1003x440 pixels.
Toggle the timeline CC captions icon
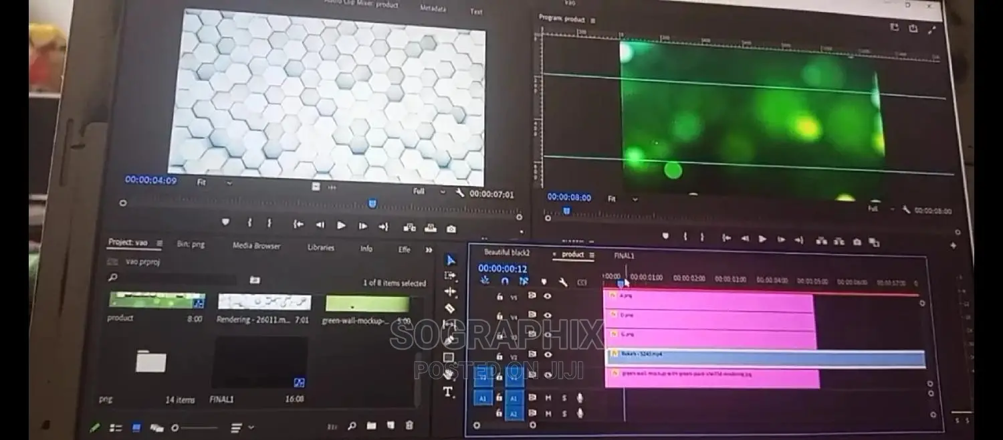coord(582,283)
